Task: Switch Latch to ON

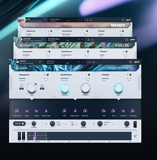Action: click(21, 87)
